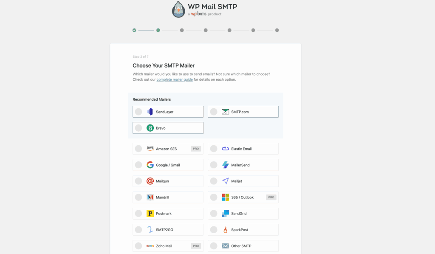Click the Amazon SES aws icon
The height and width of the screenshot is (254, 435).
pos(150,149)
